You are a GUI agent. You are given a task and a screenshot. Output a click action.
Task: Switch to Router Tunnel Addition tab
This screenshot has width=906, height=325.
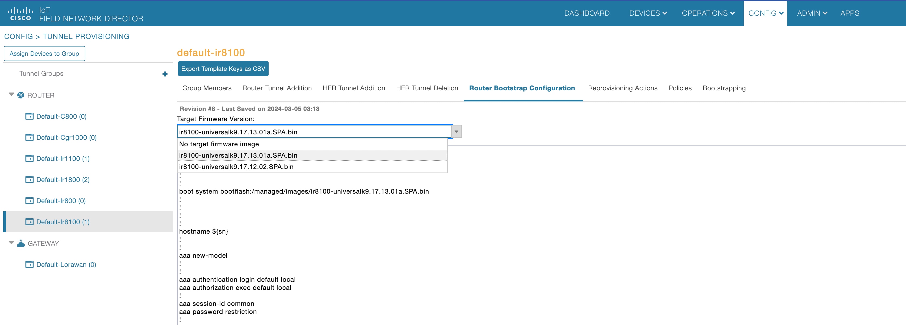click(x=277, y=88)
